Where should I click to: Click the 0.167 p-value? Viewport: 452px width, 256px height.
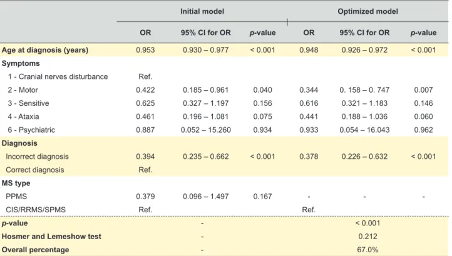click(x=262, y=197)
